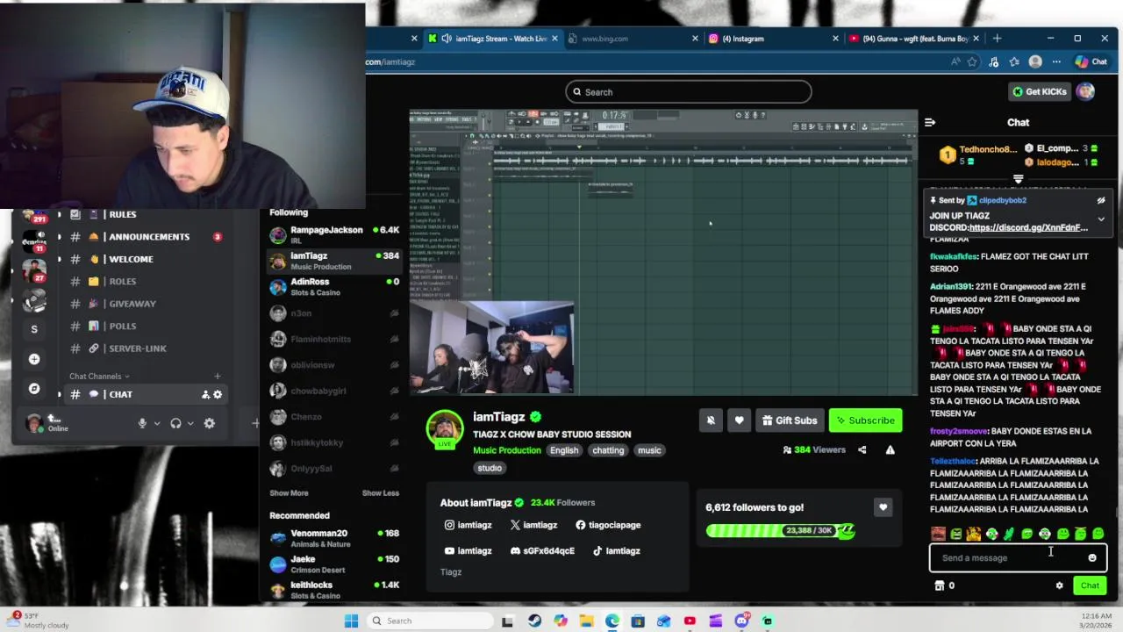The image size is (1123, 632).
Task: Edit CHAT channel settings gear in Discord
Action: pos(218,395)
